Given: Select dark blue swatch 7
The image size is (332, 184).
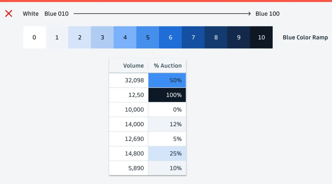Looking at the screenshot, I should [193, 37].
